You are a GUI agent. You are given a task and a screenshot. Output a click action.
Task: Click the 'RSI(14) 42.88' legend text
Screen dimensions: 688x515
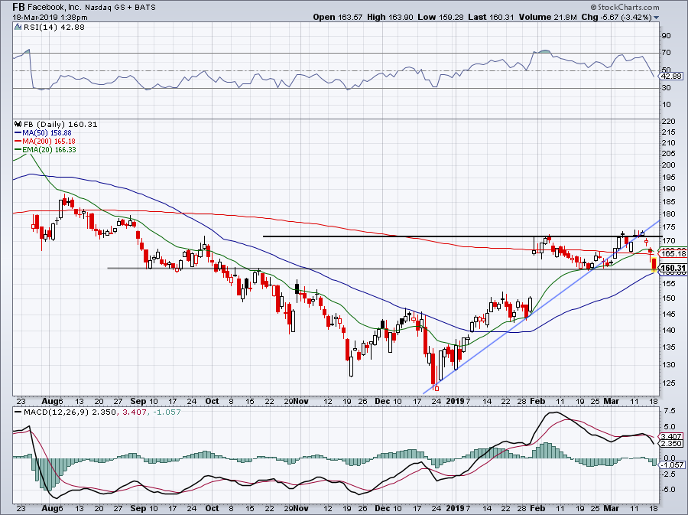54,27
